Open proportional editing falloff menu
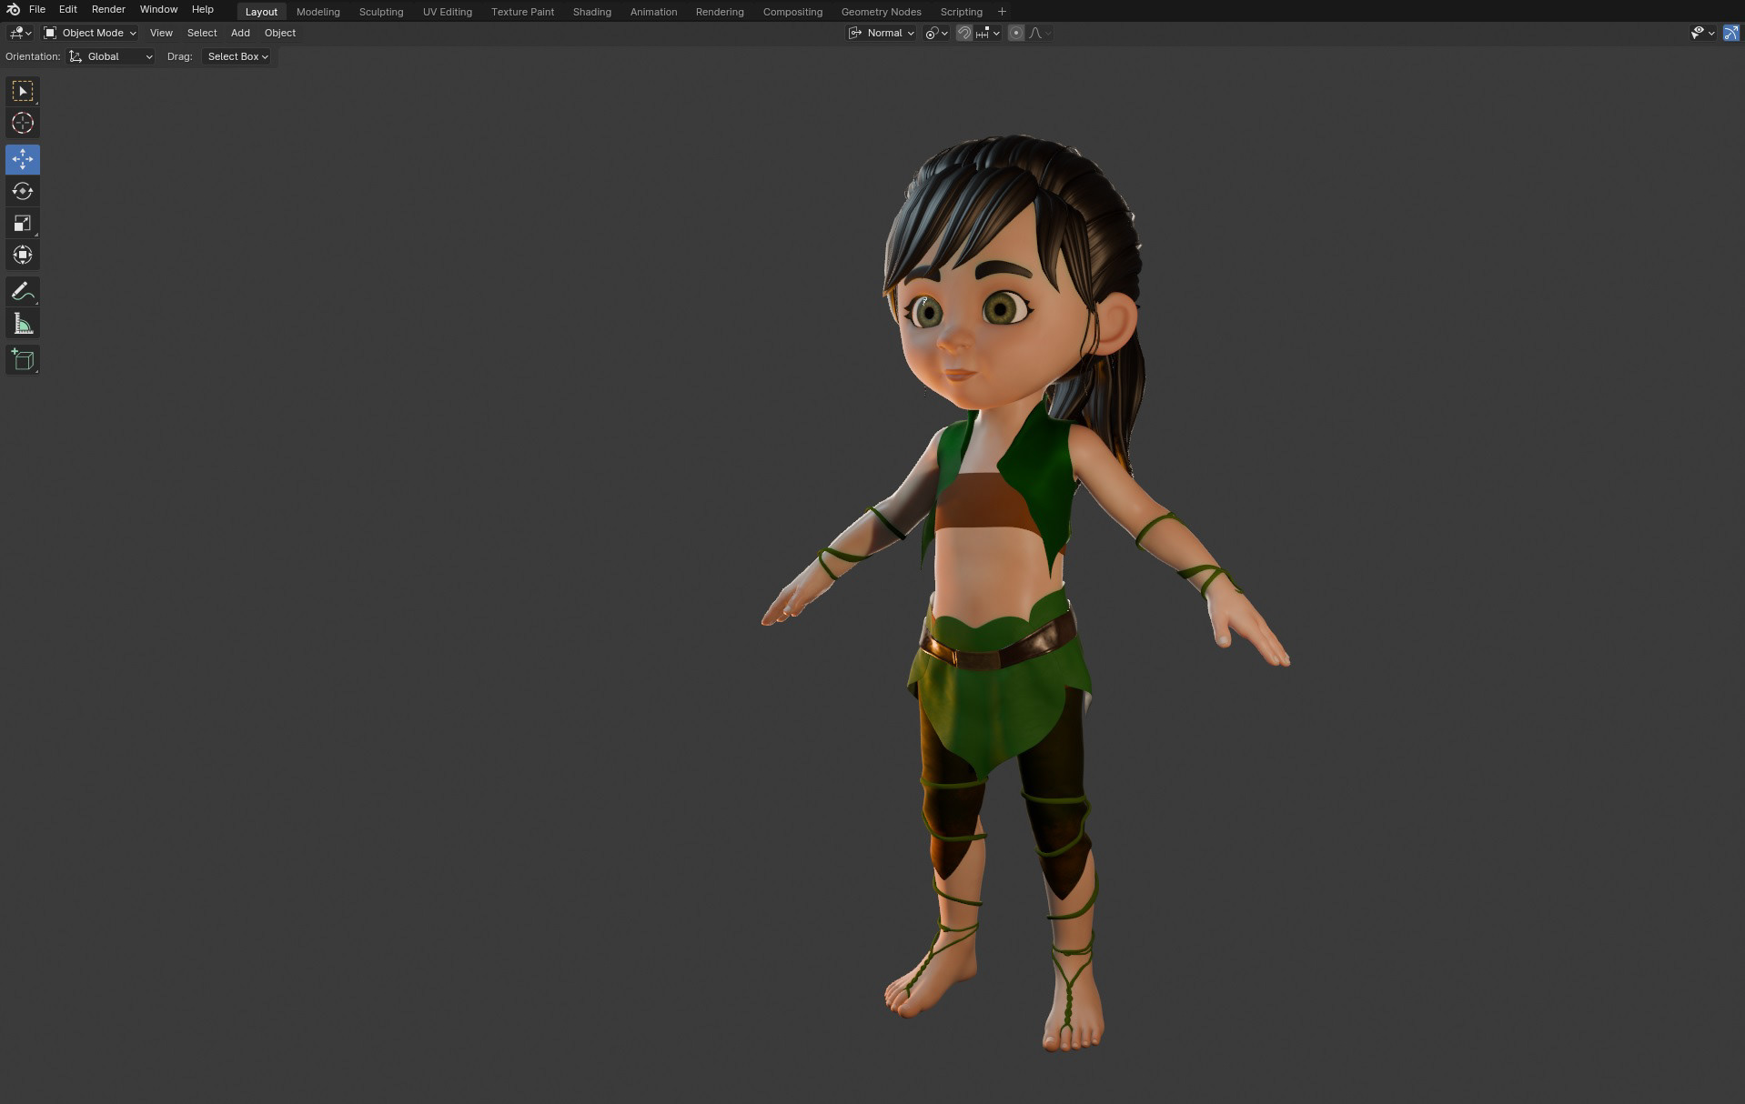Viewport: 1745px width, 1104px height. (x=1039, y=33)
